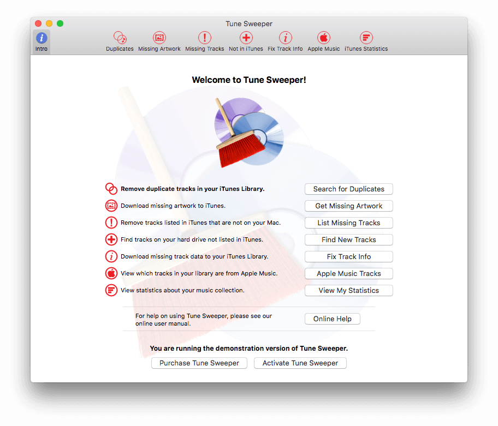Choose List Missing Tracks
This screenshot has width=498, height=426.
349,223
